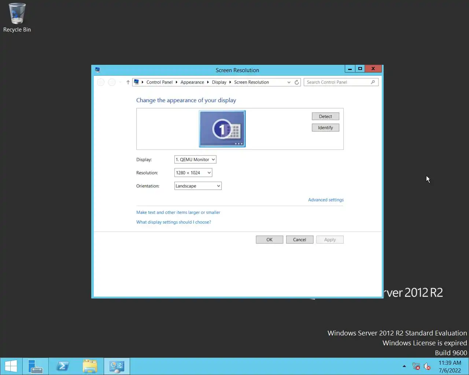Open Make text and other items larger link
The image size is (469, 375).
coord(178,212)
